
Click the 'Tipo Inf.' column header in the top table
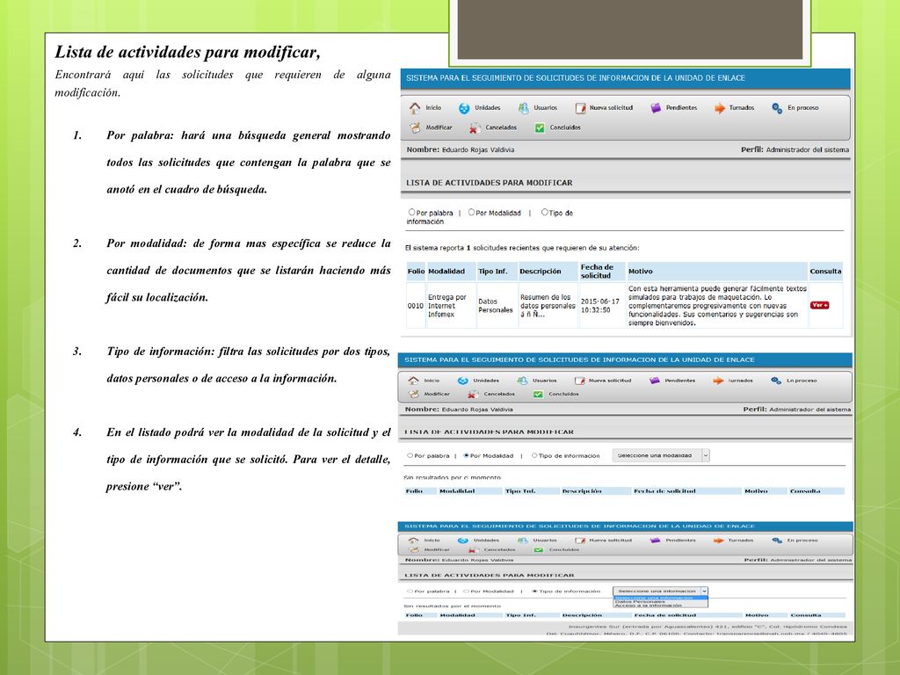tap(497, 272)
